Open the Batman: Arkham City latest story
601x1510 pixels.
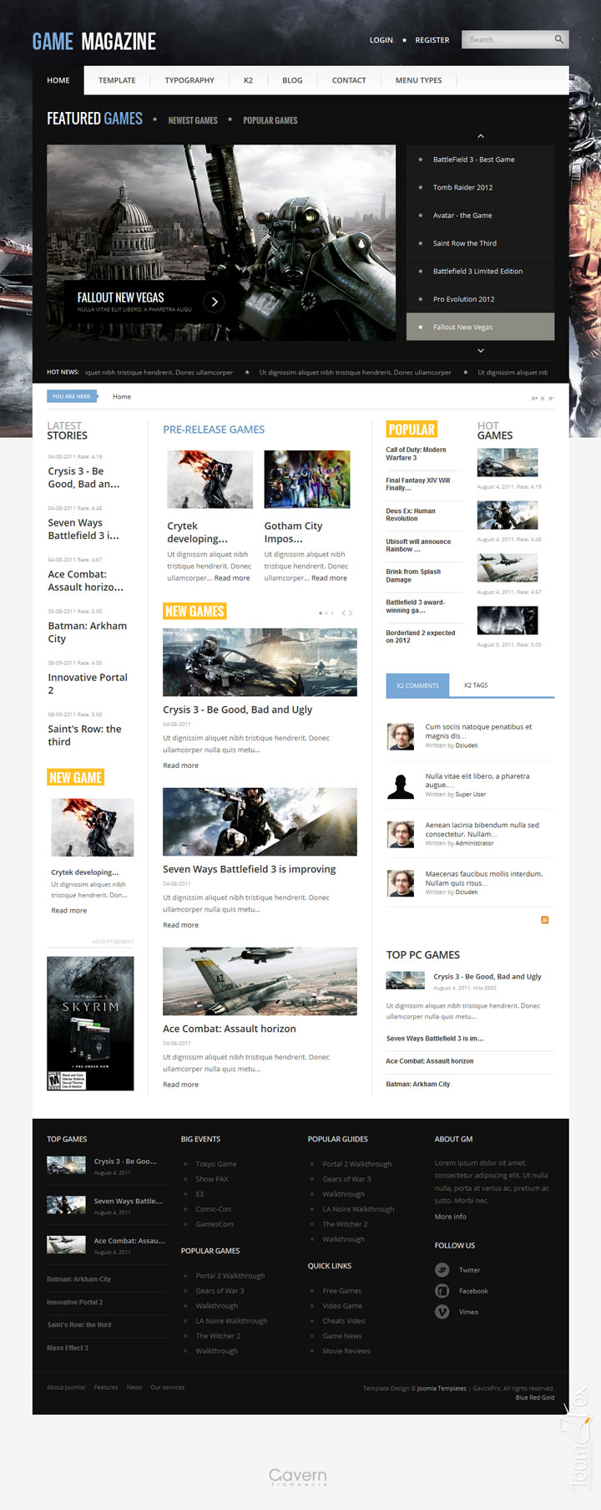click(88, 632)
